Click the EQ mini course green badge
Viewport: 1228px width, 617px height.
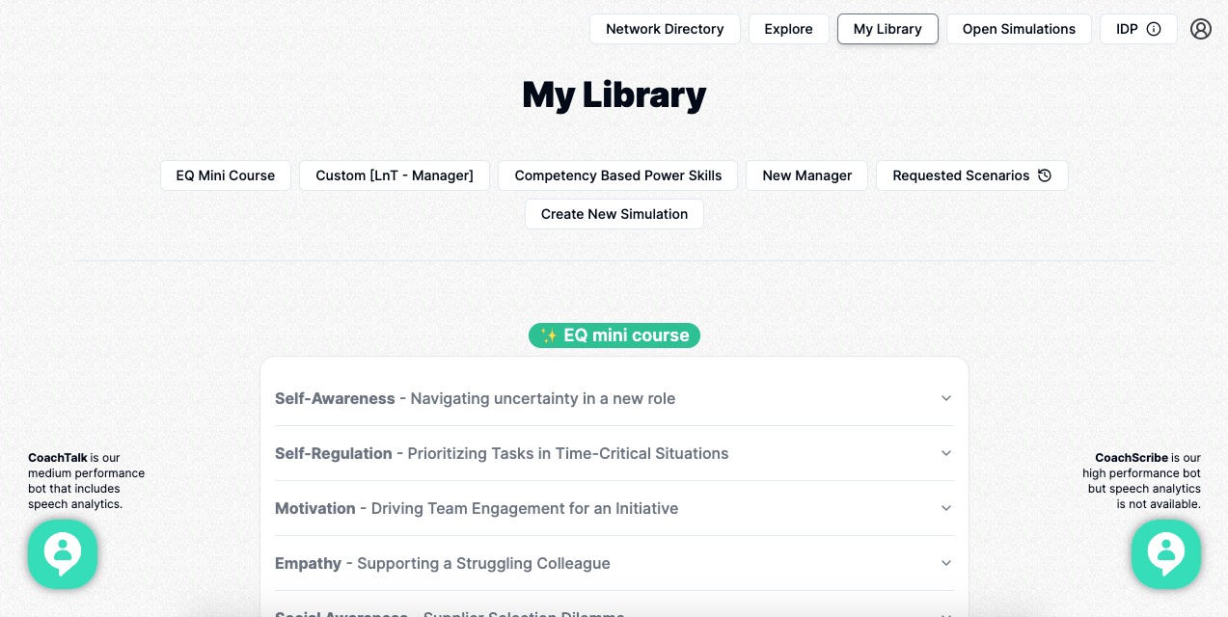point(614,335)
